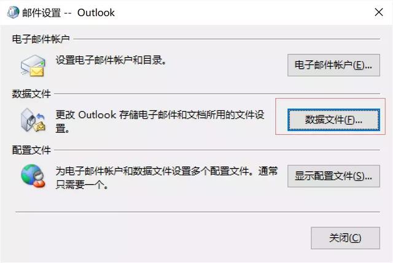
Task: Click the 电子邮件帐户 section heading
Action: coord(41,39)
